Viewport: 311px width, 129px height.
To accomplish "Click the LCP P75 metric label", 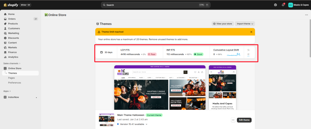I will coord(125,50).
